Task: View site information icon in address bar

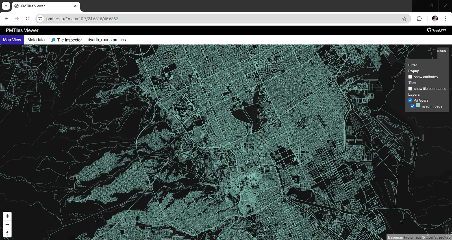Action: point(40,19)
